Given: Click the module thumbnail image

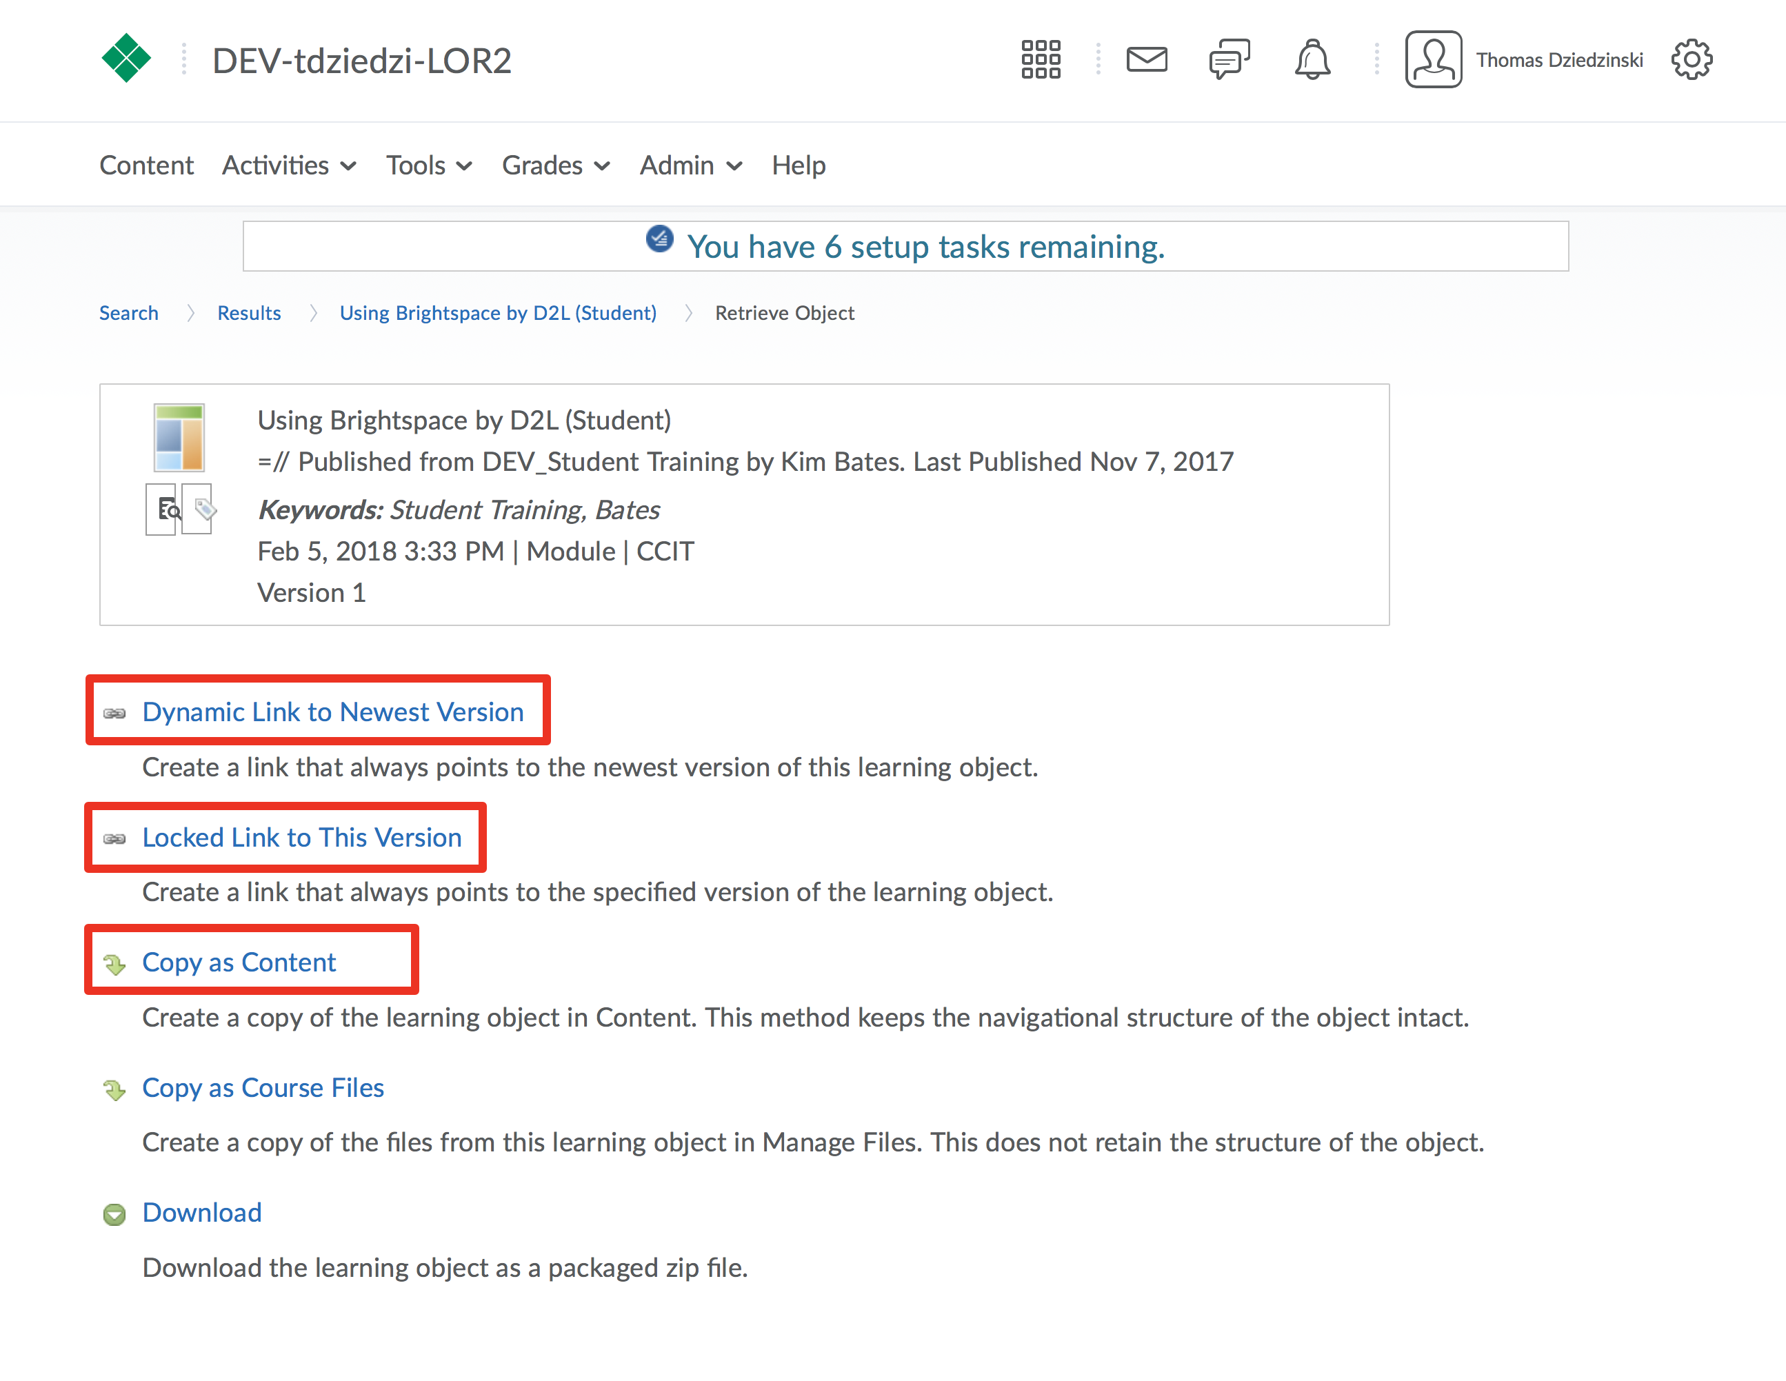Looking at the screenshot, I should (x=179, y=437).
